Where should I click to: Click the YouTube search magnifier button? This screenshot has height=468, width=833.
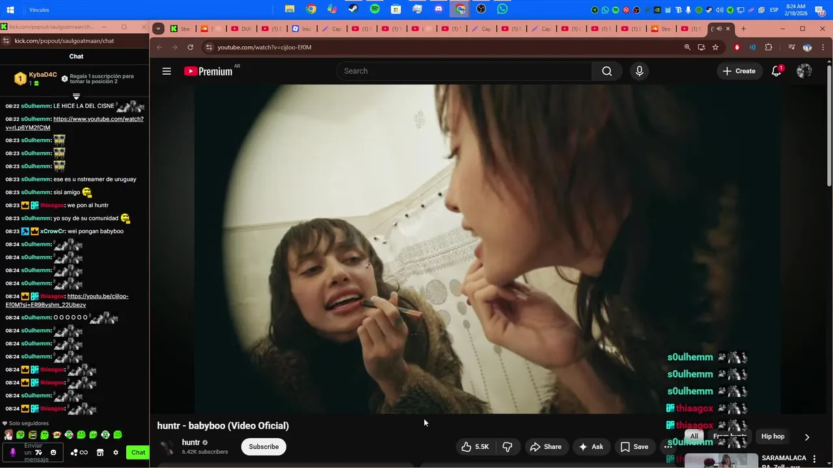tap(607, 71)
